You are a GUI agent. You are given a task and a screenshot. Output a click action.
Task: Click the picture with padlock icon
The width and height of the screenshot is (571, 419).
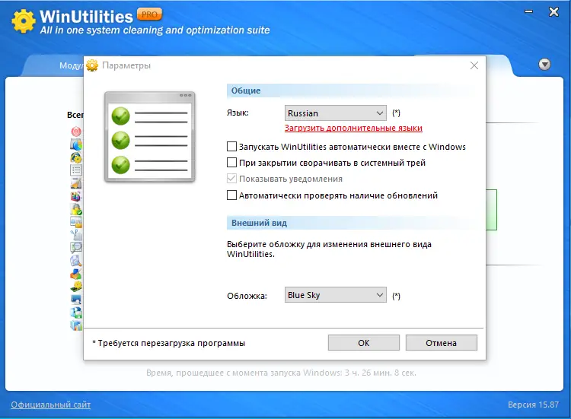coord(76,222)
